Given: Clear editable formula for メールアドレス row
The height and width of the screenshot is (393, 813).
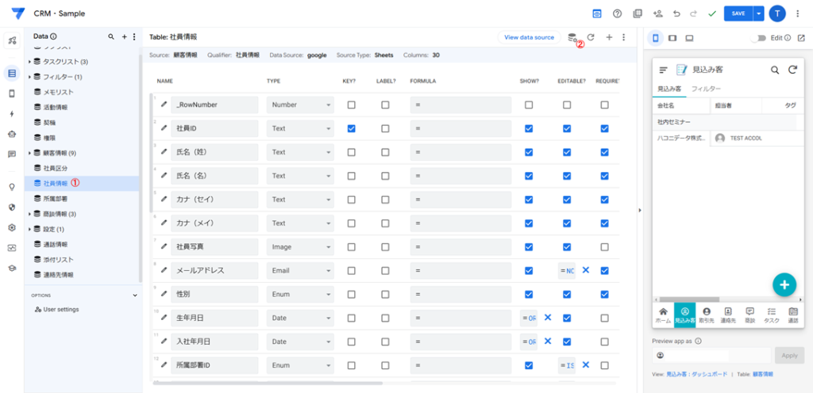Looking at the screenshot, I should [x=585, y=270].
